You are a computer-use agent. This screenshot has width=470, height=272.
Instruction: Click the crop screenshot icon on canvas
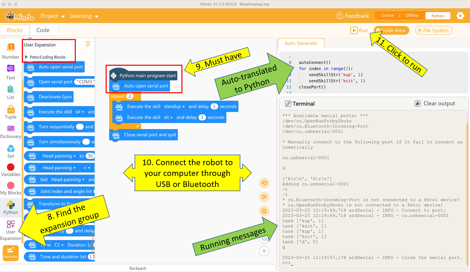point(264,211)
